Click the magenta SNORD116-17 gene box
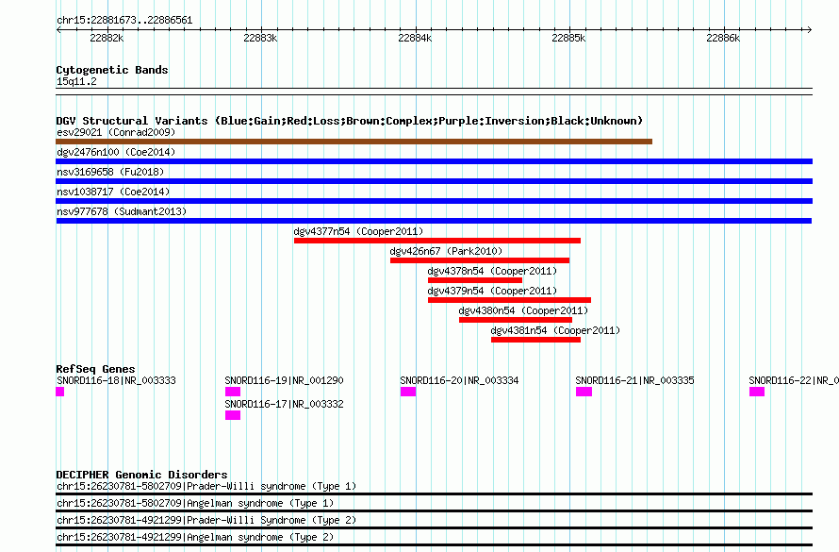This screenshot has height=552, width=839. [233, 415]
